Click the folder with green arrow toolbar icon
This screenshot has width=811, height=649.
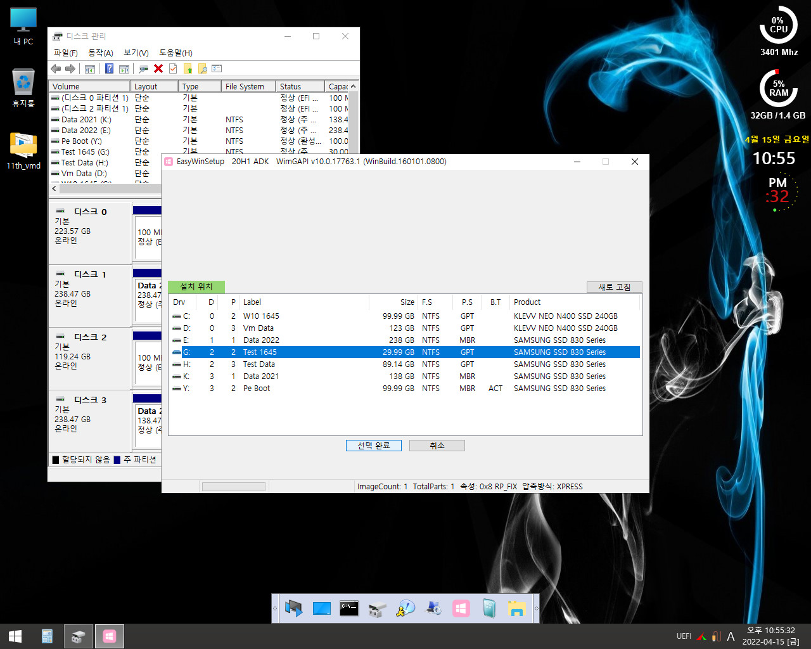188,68
